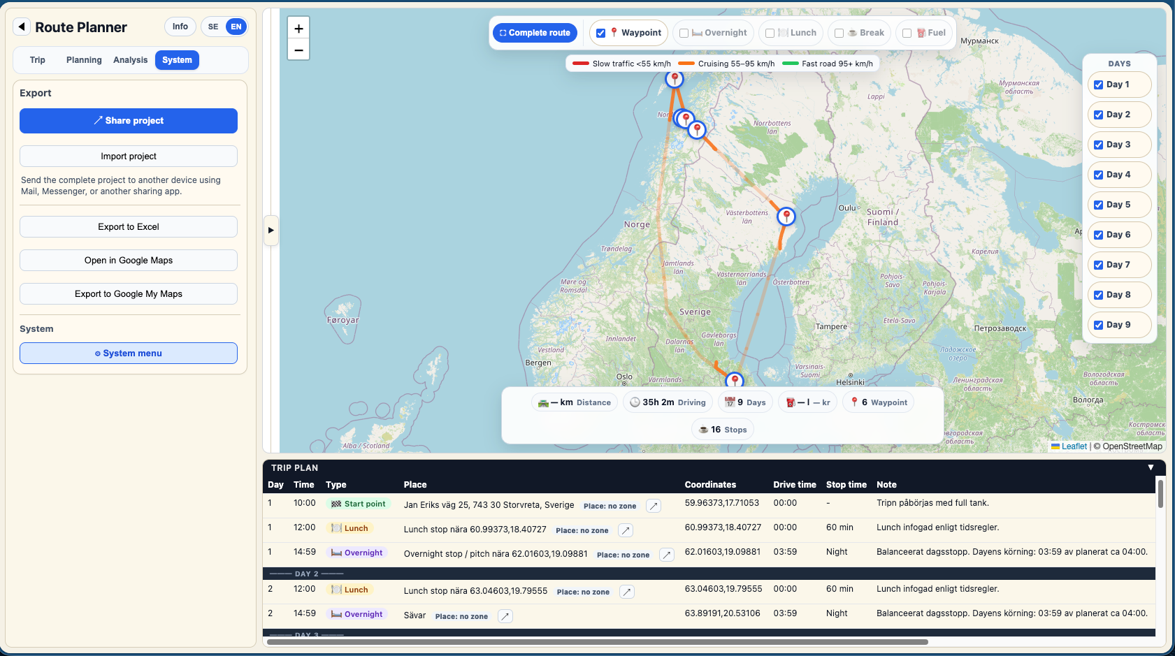Open the OpenStreetMap attribution link
1175x656 pixels.
pyautogui.click(x=1132, y=446)
